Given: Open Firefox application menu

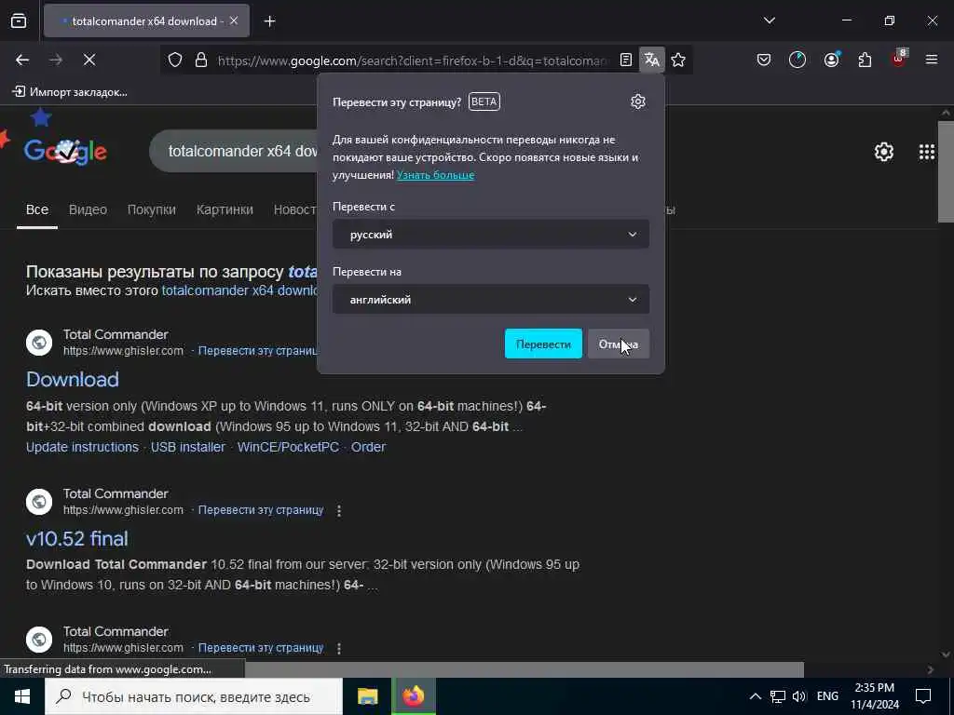Looking at the screenshot, I should (932, 60).
